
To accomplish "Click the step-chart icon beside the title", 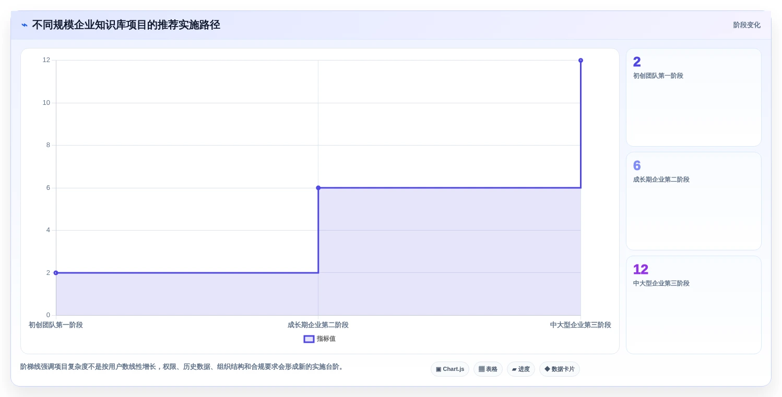I will pos(25,25).
